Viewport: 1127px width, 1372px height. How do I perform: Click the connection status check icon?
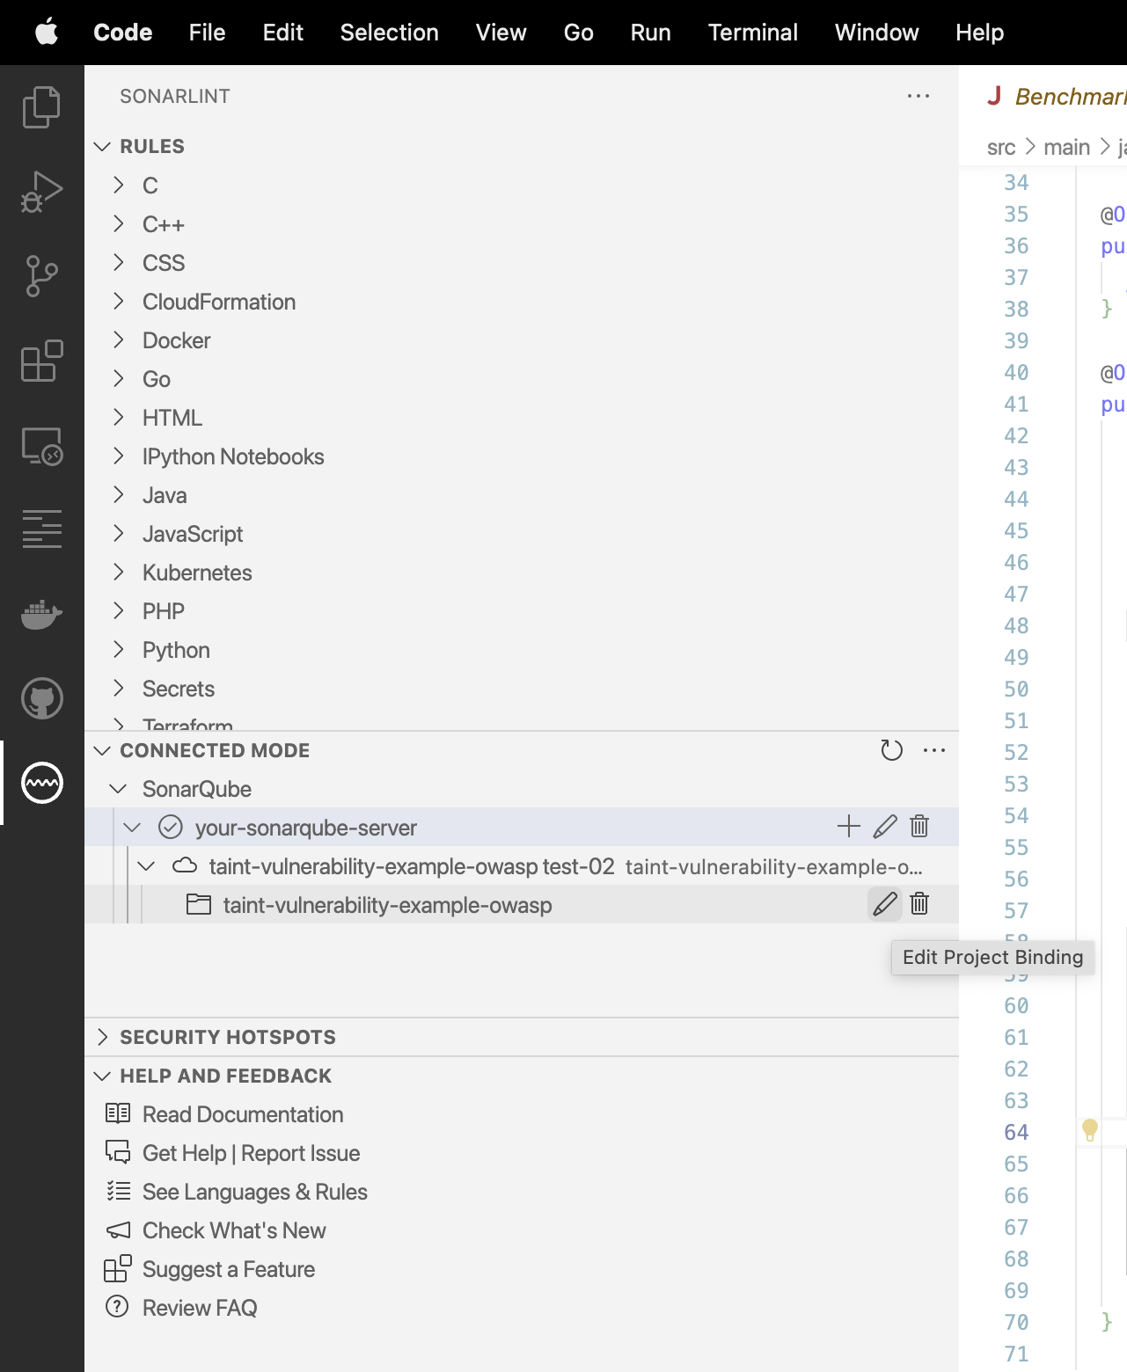pyautogui.click(x=171, y=828)
